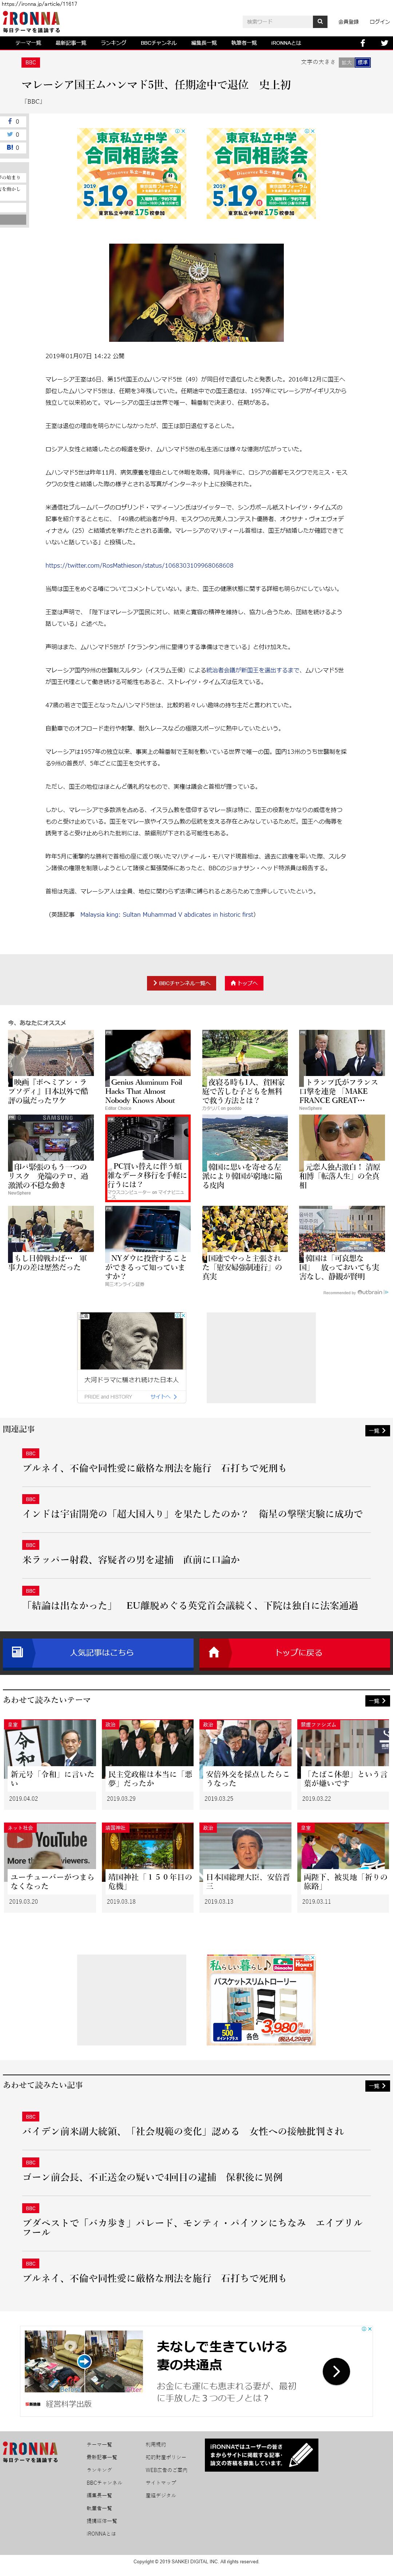This screenshot has height=2576, width=393.
Task: Open ログイン link in header
Action: [380, 21]
